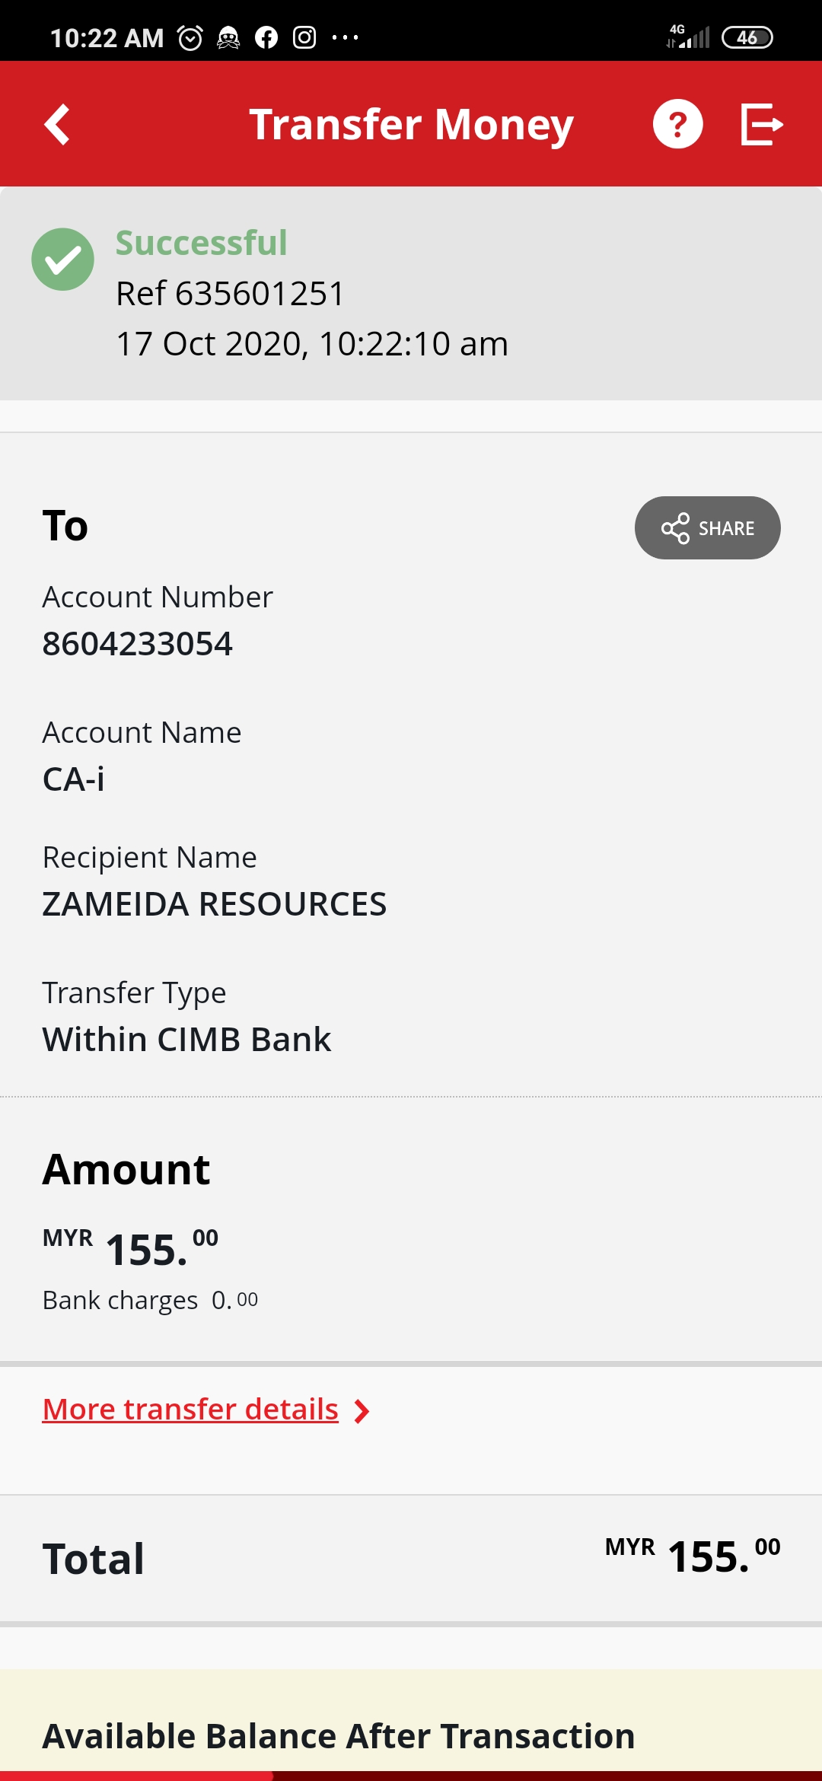The width and height of the screenshot is (822, 1781).
Task: Tap the Total MYR 155.00 row
Action: [x=411, y=1558]
